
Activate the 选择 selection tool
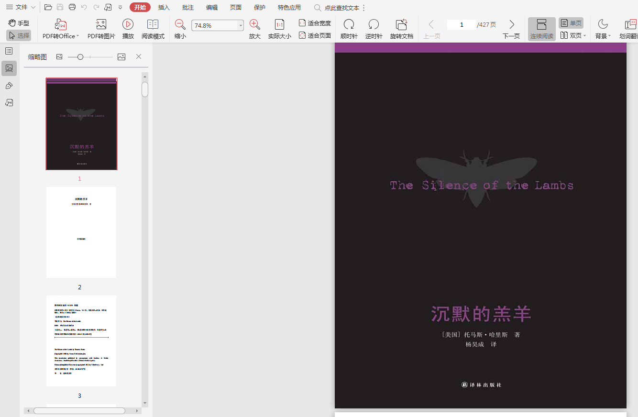19,35
